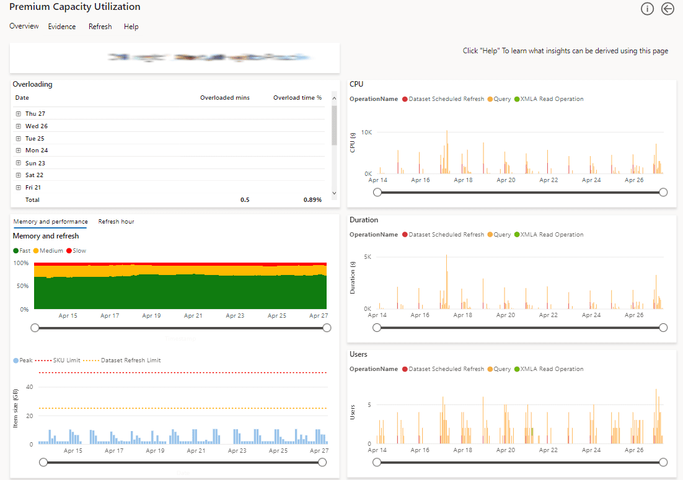683x480 pixels.
Task: Click the Fast legend marker above memory chart
Action: click(x=15, y=250)
